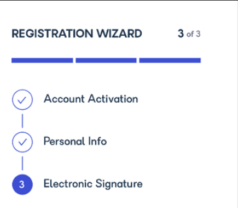238x208 pixels.
Task: Click connector line below Account Activation circle
Action: 22,121
